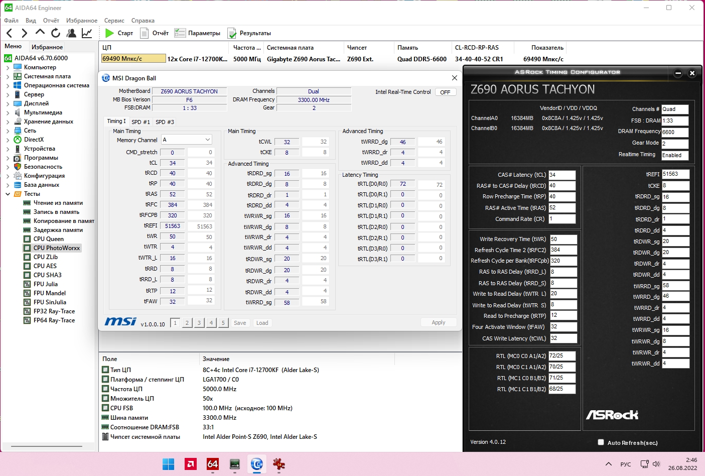Click the РУС language indicator in the tray
Viewport: 705px width, 476px height.
point(626,464)
